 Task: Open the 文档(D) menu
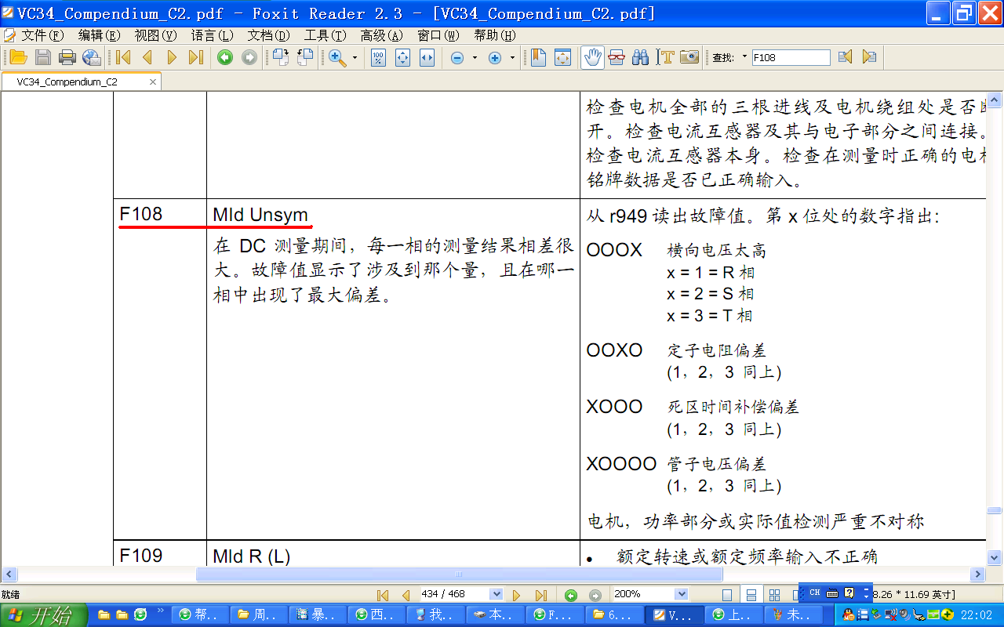pos(268,35)
